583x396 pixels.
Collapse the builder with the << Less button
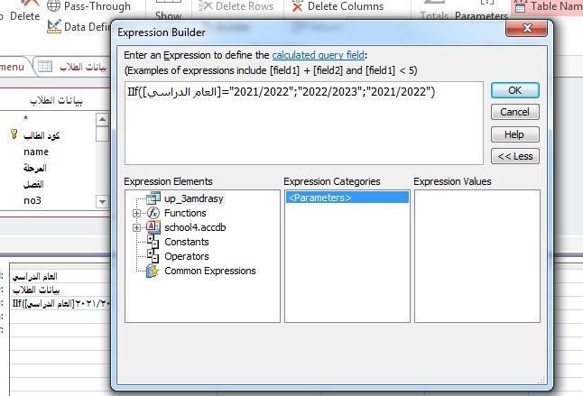click(x=514, y=156)
